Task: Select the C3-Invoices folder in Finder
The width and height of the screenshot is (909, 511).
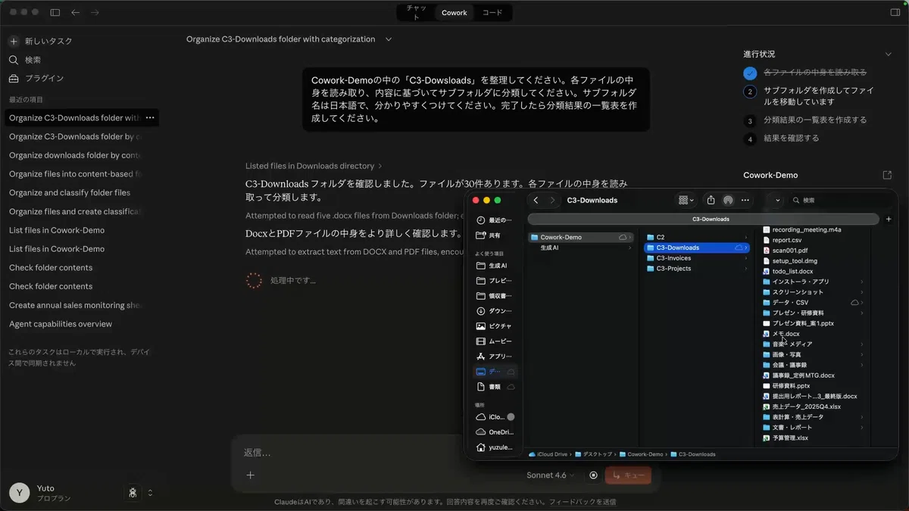Action: [696, 258]
